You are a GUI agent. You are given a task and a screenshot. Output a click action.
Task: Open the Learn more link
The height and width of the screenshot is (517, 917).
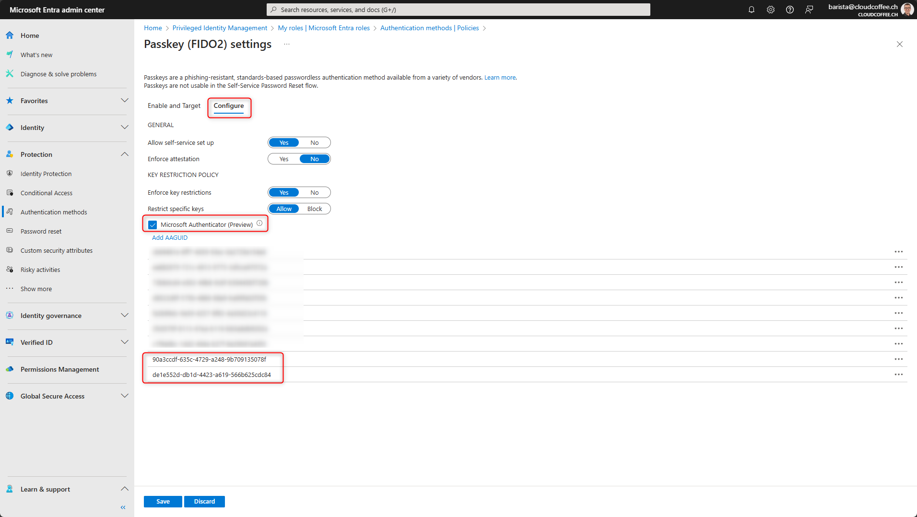pos(500,78)
